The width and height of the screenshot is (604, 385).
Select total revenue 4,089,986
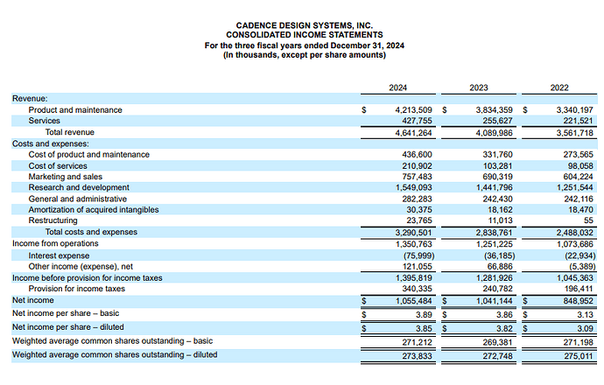click(x=495, y=133)
